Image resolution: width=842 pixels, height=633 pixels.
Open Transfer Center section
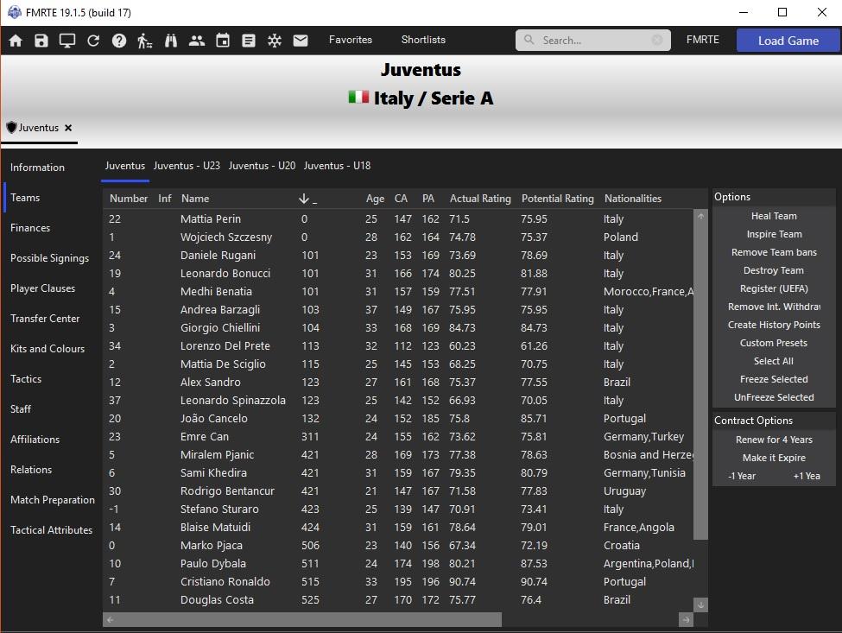point(45,319)
